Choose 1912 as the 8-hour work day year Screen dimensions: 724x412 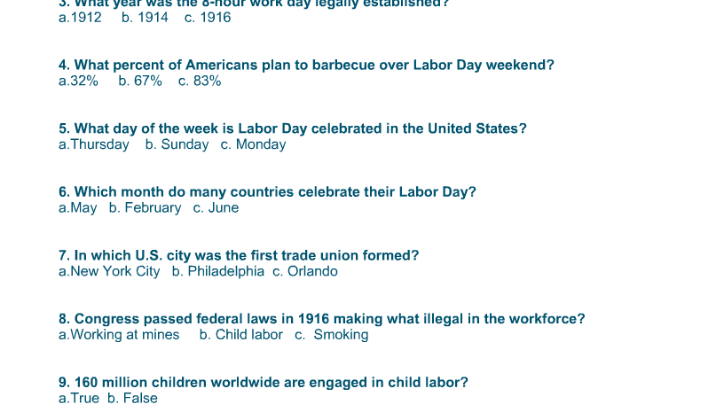[80, 18]
